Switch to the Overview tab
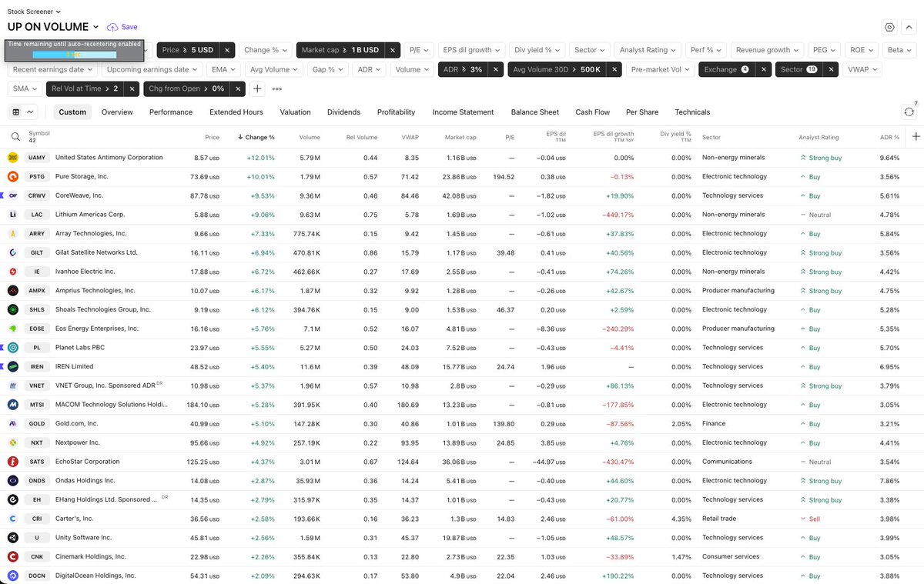This screenshot has height=584, width=924. (x=117, y=112)
